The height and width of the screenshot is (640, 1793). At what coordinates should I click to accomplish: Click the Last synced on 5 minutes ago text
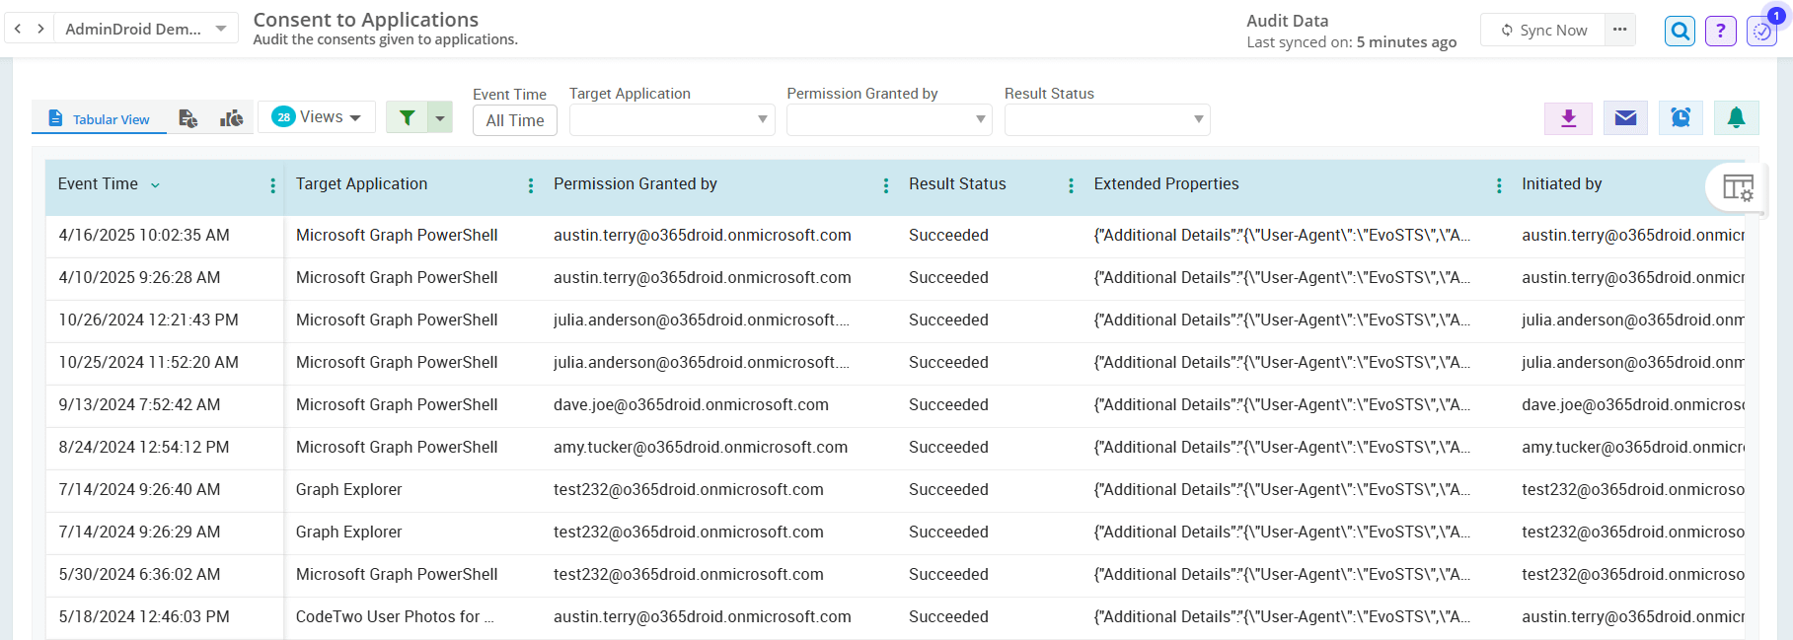pyautogui.click(x=1352, y=42)
